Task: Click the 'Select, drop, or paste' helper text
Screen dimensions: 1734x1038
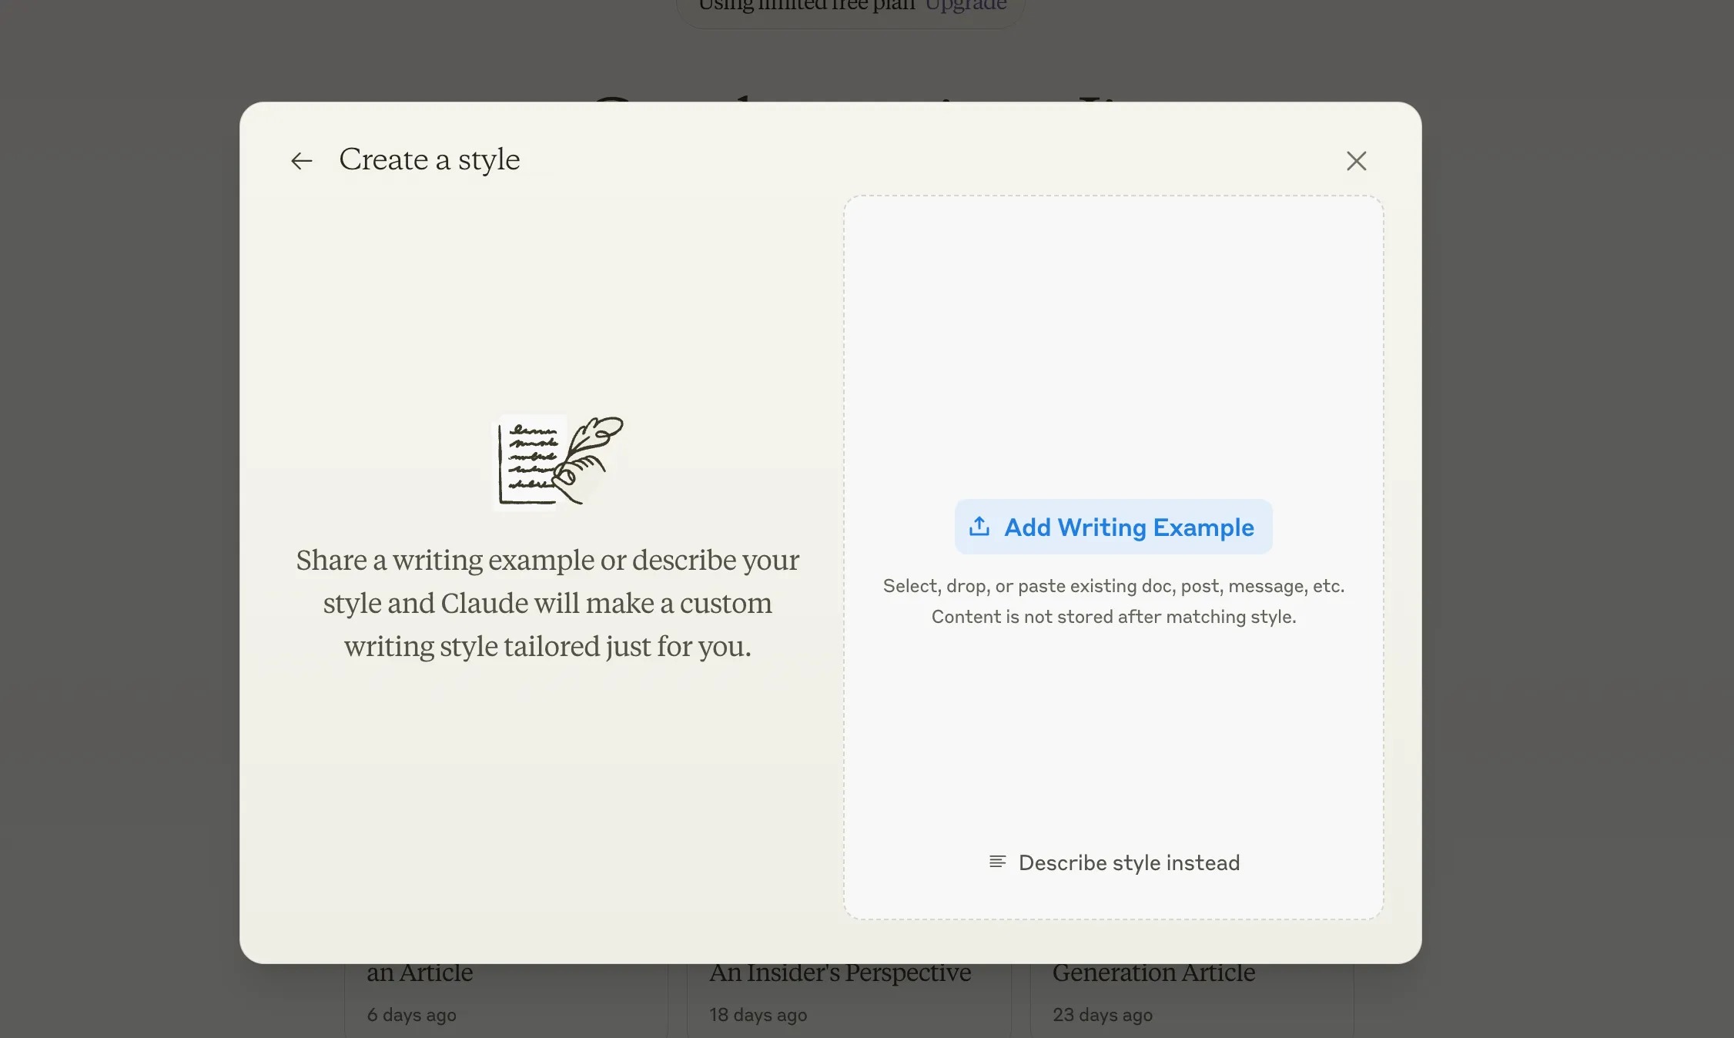Action: (1113, 586)
